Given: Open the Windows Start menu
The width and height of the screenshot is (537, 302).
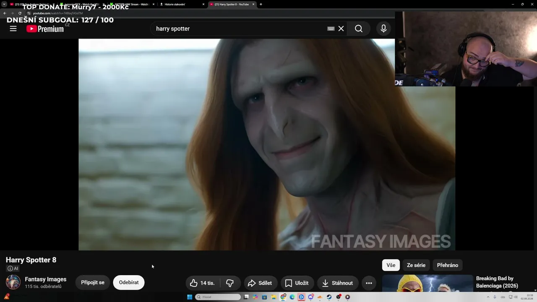Looking at the screenshot, I should pyautogui.click(x=190, y=297).
